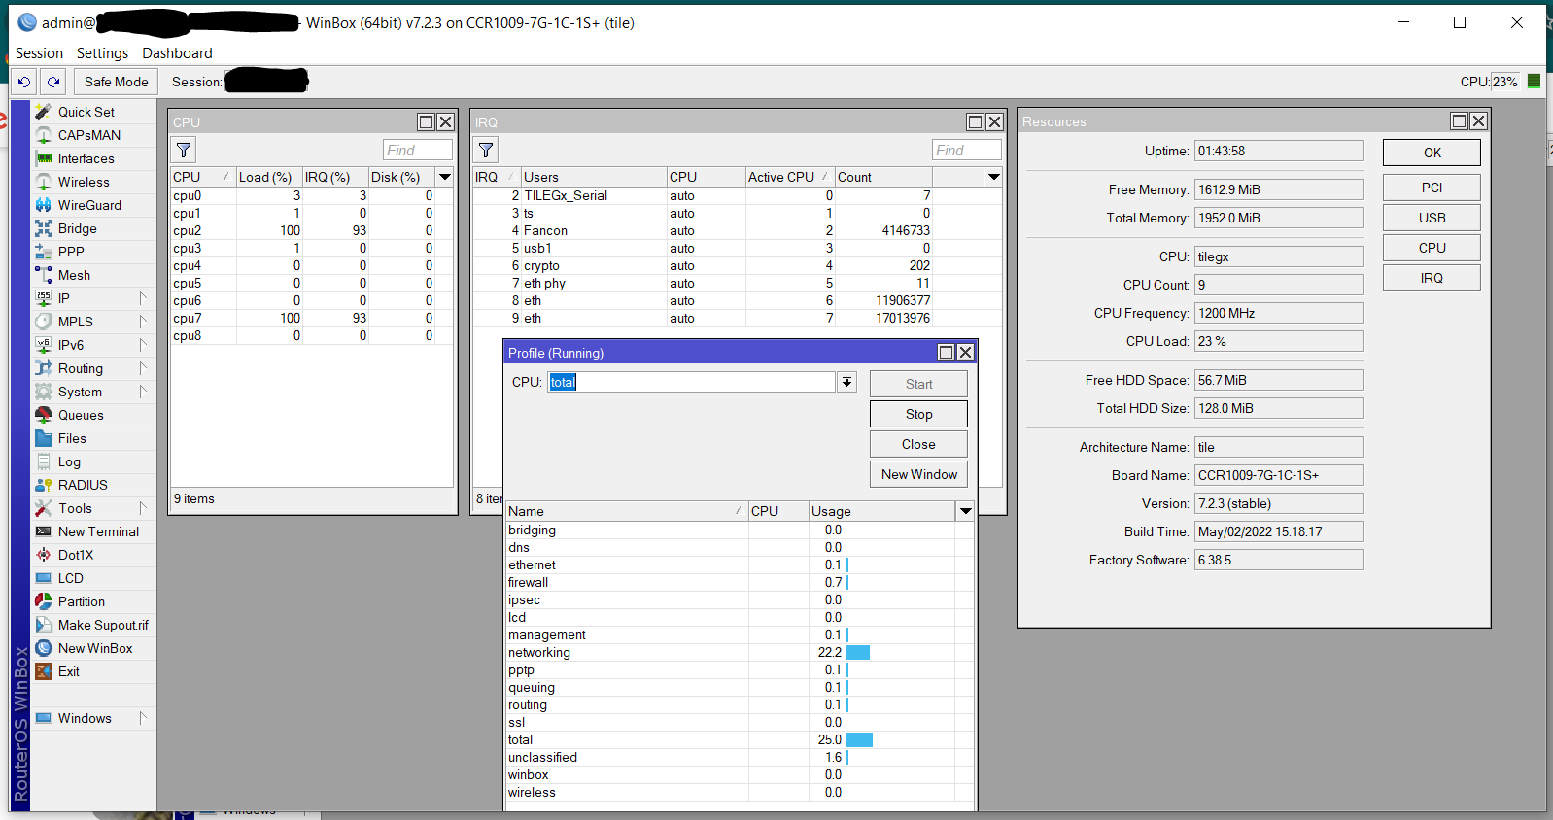The image size is (1553, 820).
Task: Select unclassified row in Profile table
Action: [x=740, y=757]
